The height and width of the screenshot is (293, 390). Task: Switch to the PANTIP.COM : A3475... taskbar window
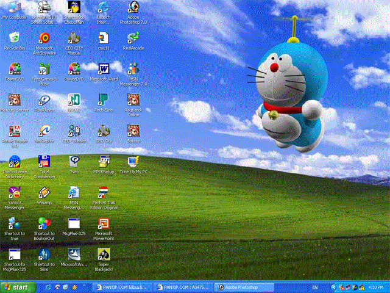[184, 288]
